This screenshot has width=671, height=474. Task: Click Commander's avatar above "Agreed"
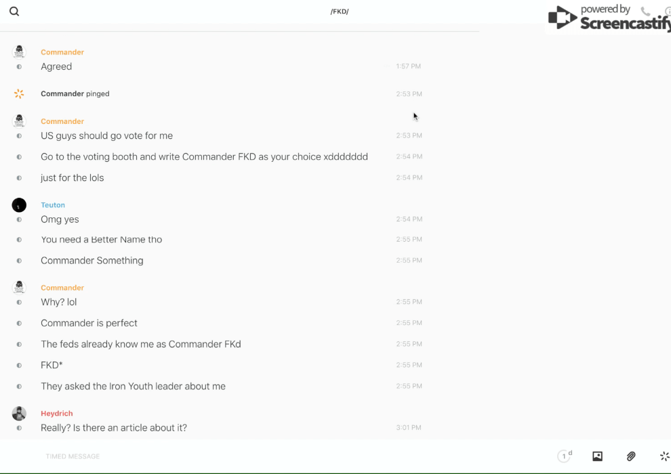(x=19, y=51)
